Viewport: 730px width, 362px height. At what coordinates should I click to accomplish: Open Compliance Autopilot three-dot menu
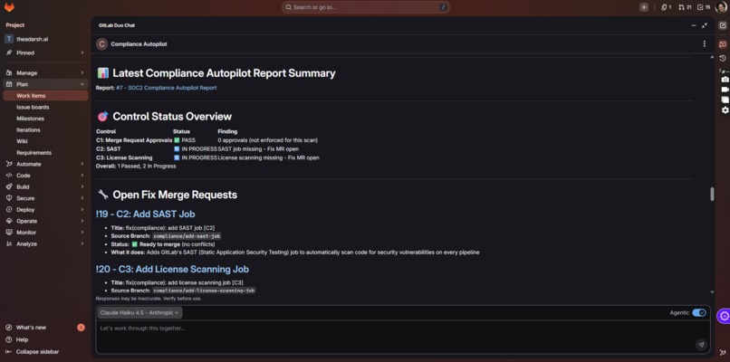(x=704, y=43)
